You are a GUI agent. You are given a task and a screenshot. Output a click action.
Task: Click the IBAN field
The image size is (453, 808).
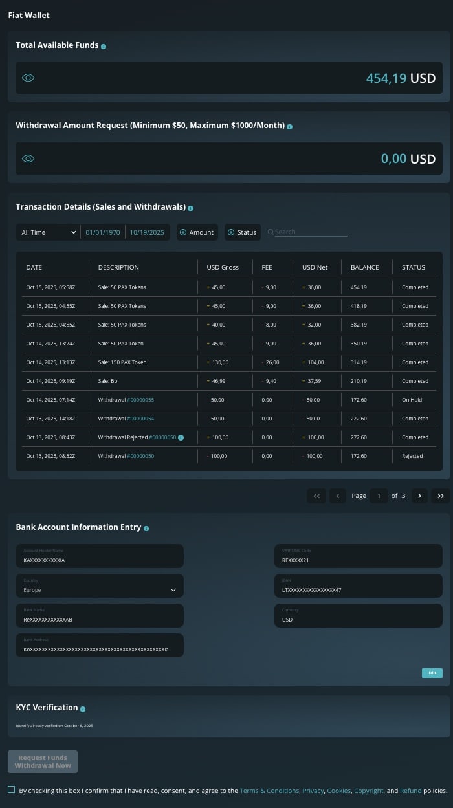(359, 586)
